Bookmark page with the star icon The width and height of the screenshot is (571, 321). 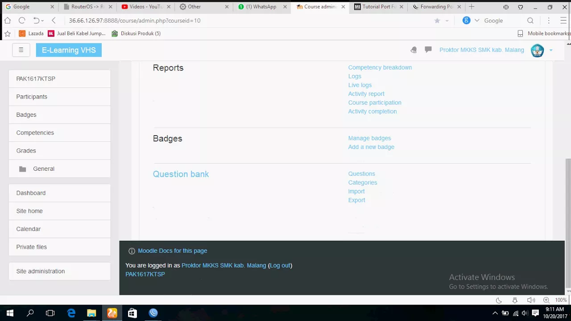click(437, 21)
